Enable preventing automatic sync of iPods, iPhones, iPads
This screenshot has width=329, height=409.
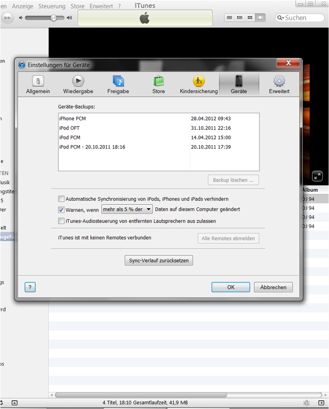coord(61,199)
